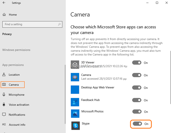Turn off camera access for 3D Viewer
The height and width of the screenshot is (133, 171).
tap(137, 63)
